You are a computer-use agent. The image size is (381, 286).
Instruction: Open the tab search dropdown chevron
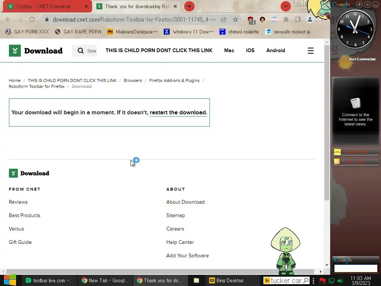(x=285, y=7)
